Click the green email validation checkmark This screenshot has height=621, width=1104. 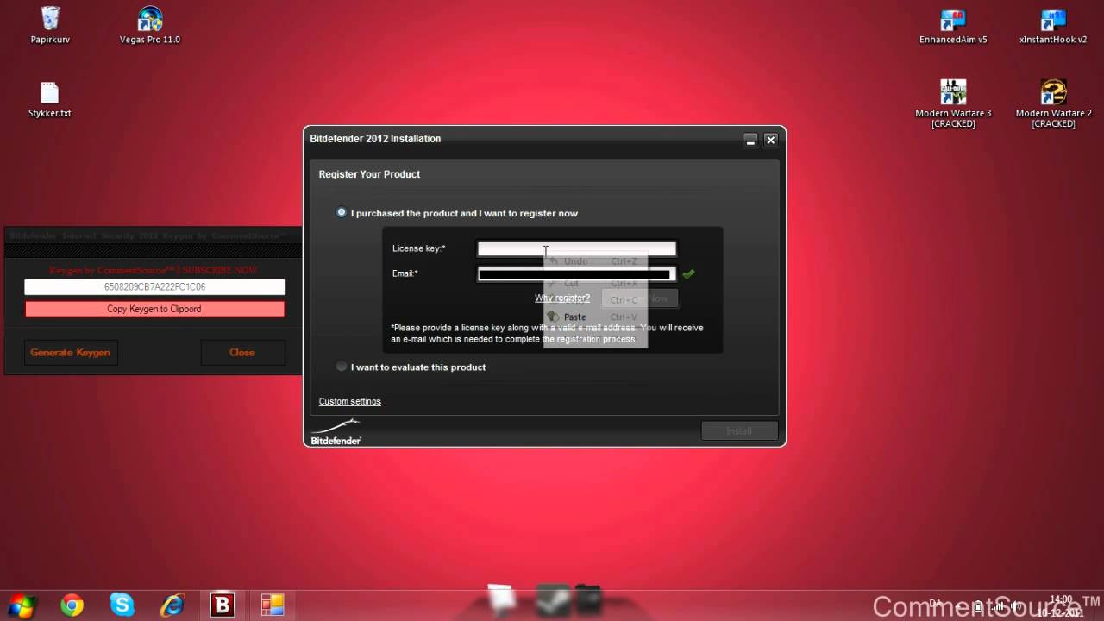pos(688,274)
